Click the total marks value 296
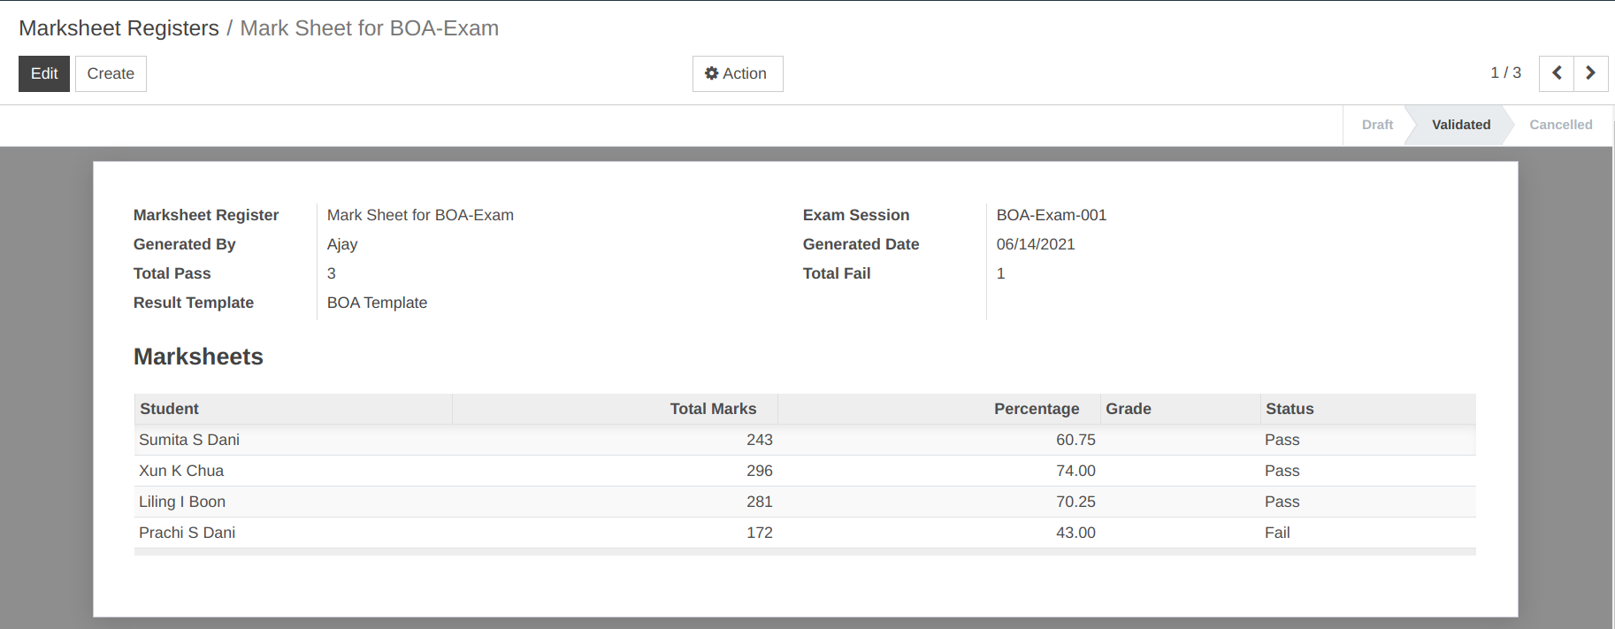1615x629 pixels. pos(759,471)
